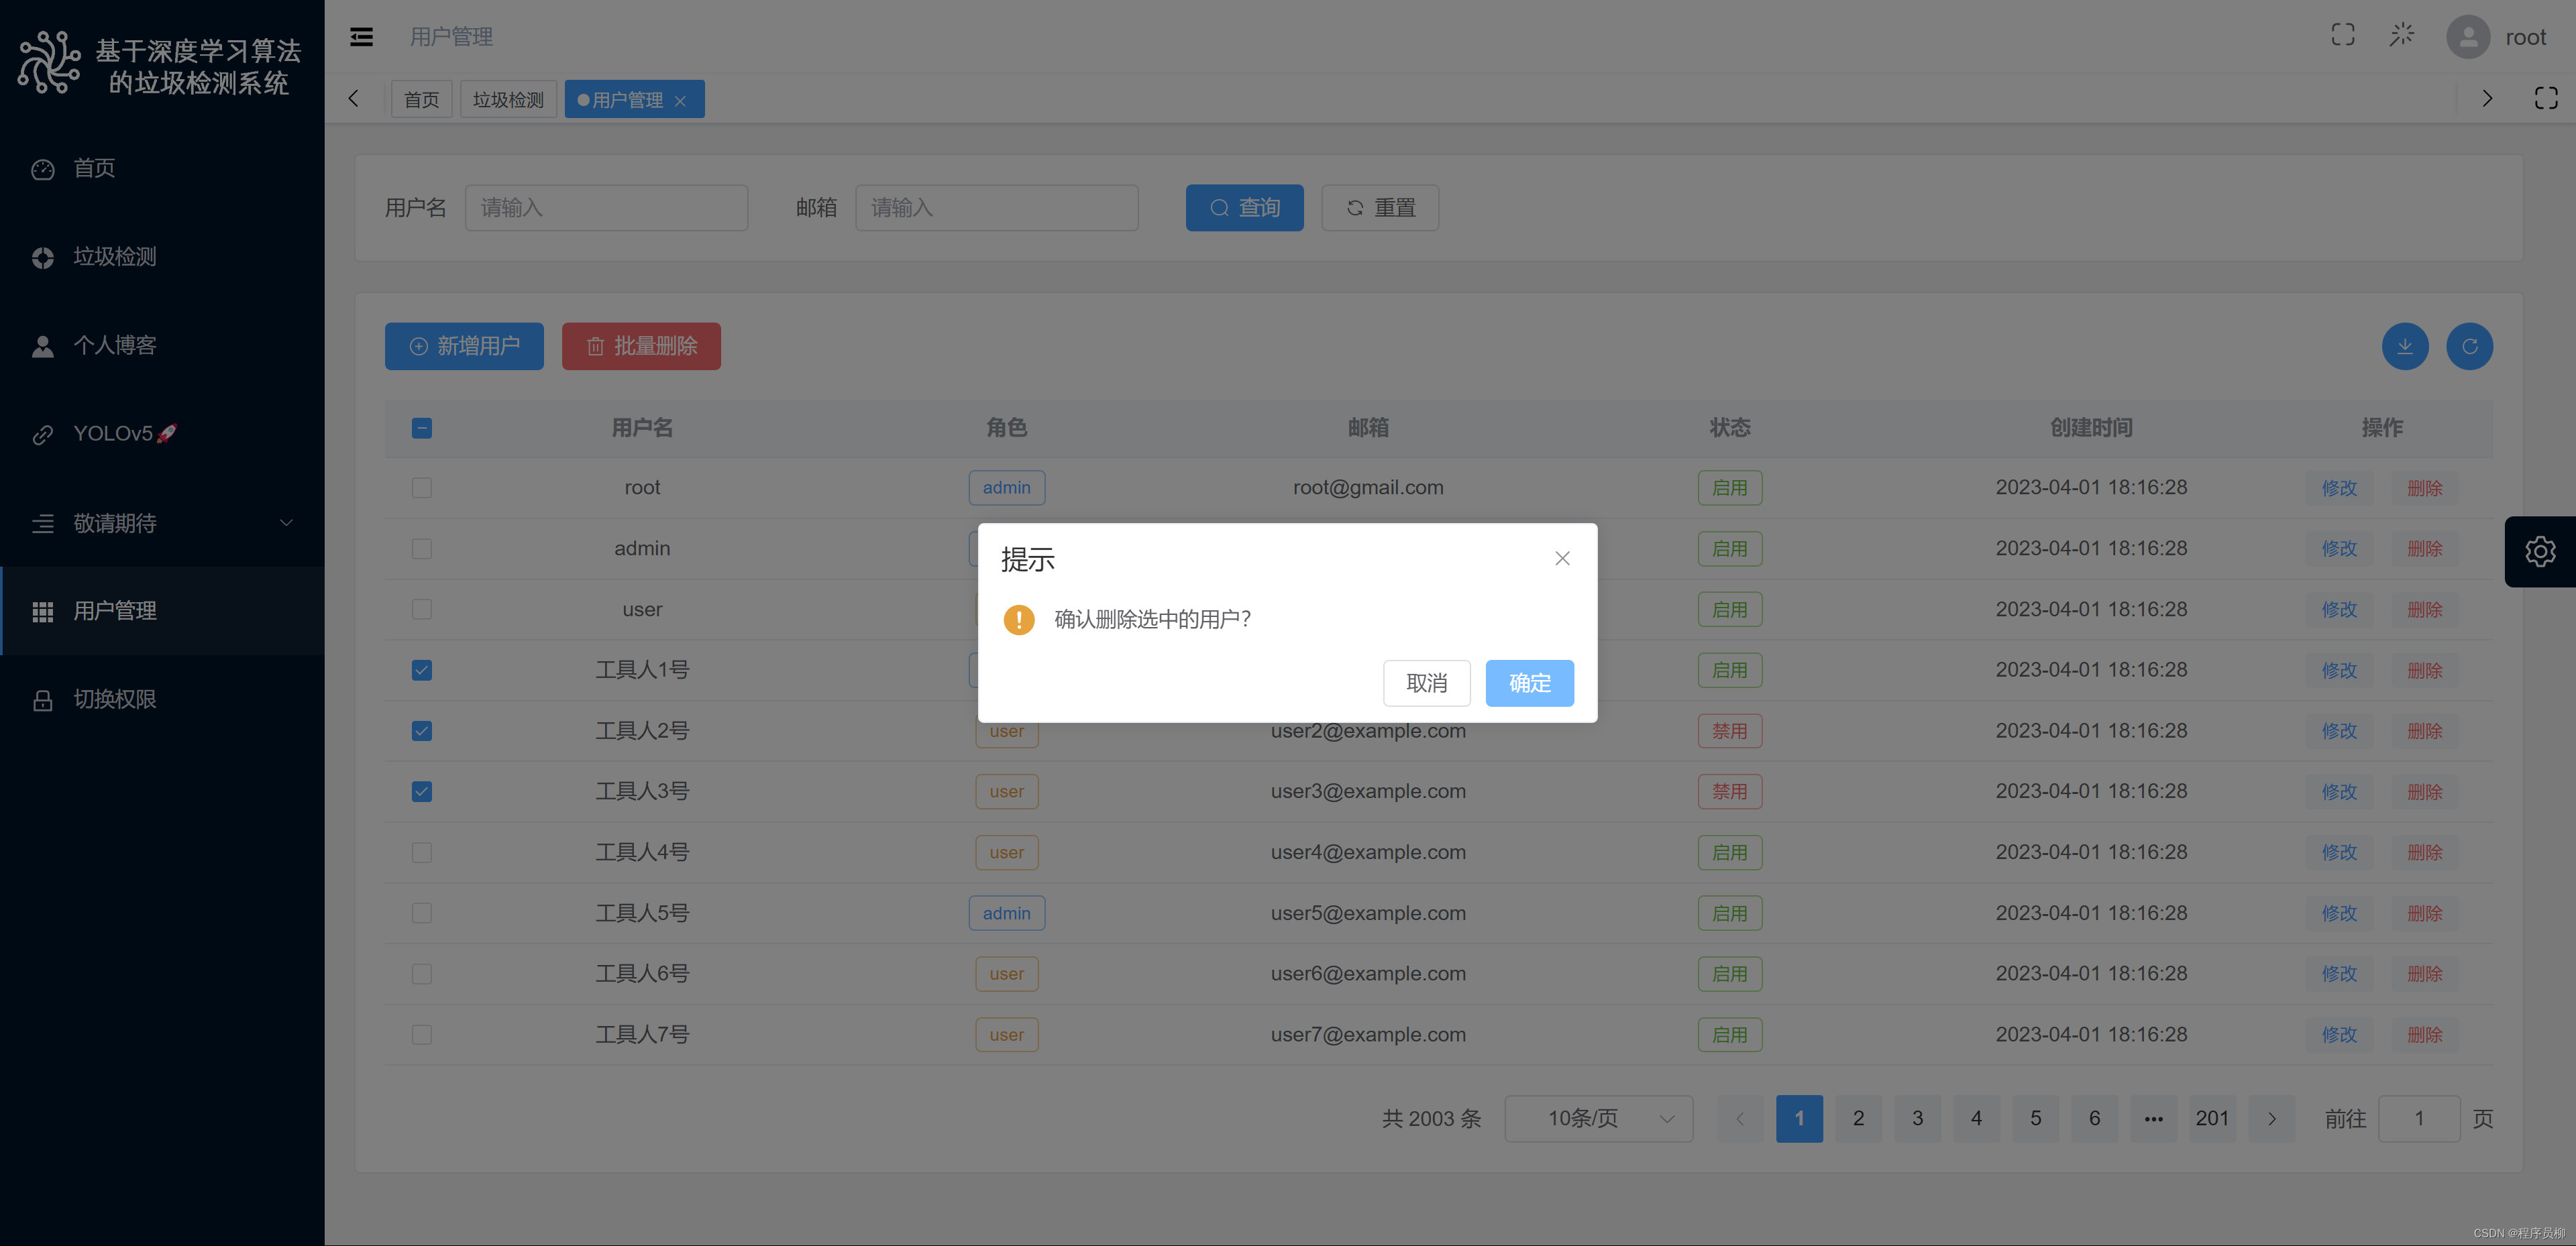Click the 重置 reset button
The image size is (2576, 1246).
click(x=1379, y=207)
